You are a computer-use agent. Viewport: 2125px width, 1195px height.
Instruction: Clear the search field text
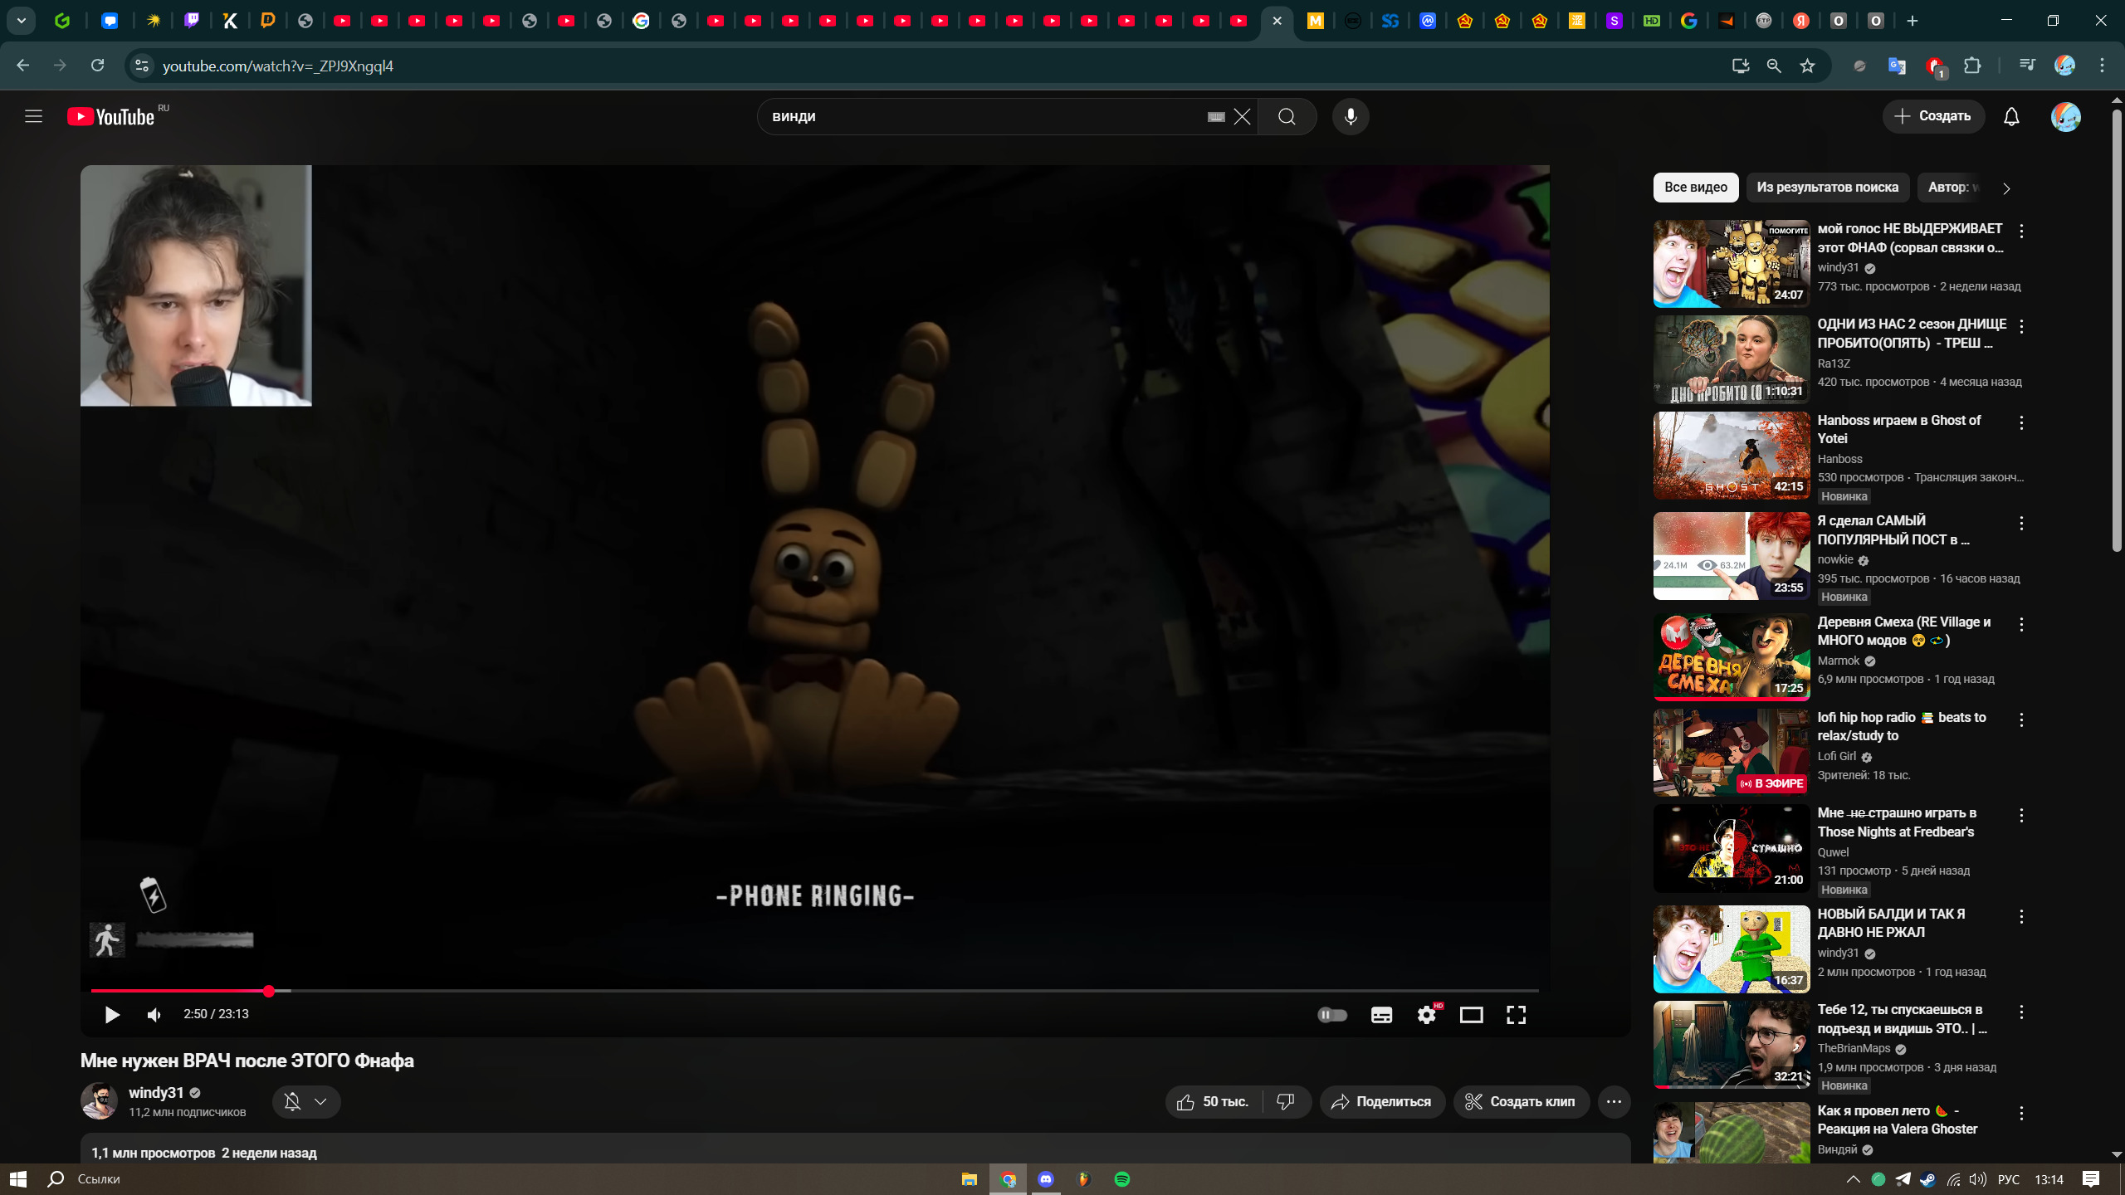click(x=1242, y=117)
